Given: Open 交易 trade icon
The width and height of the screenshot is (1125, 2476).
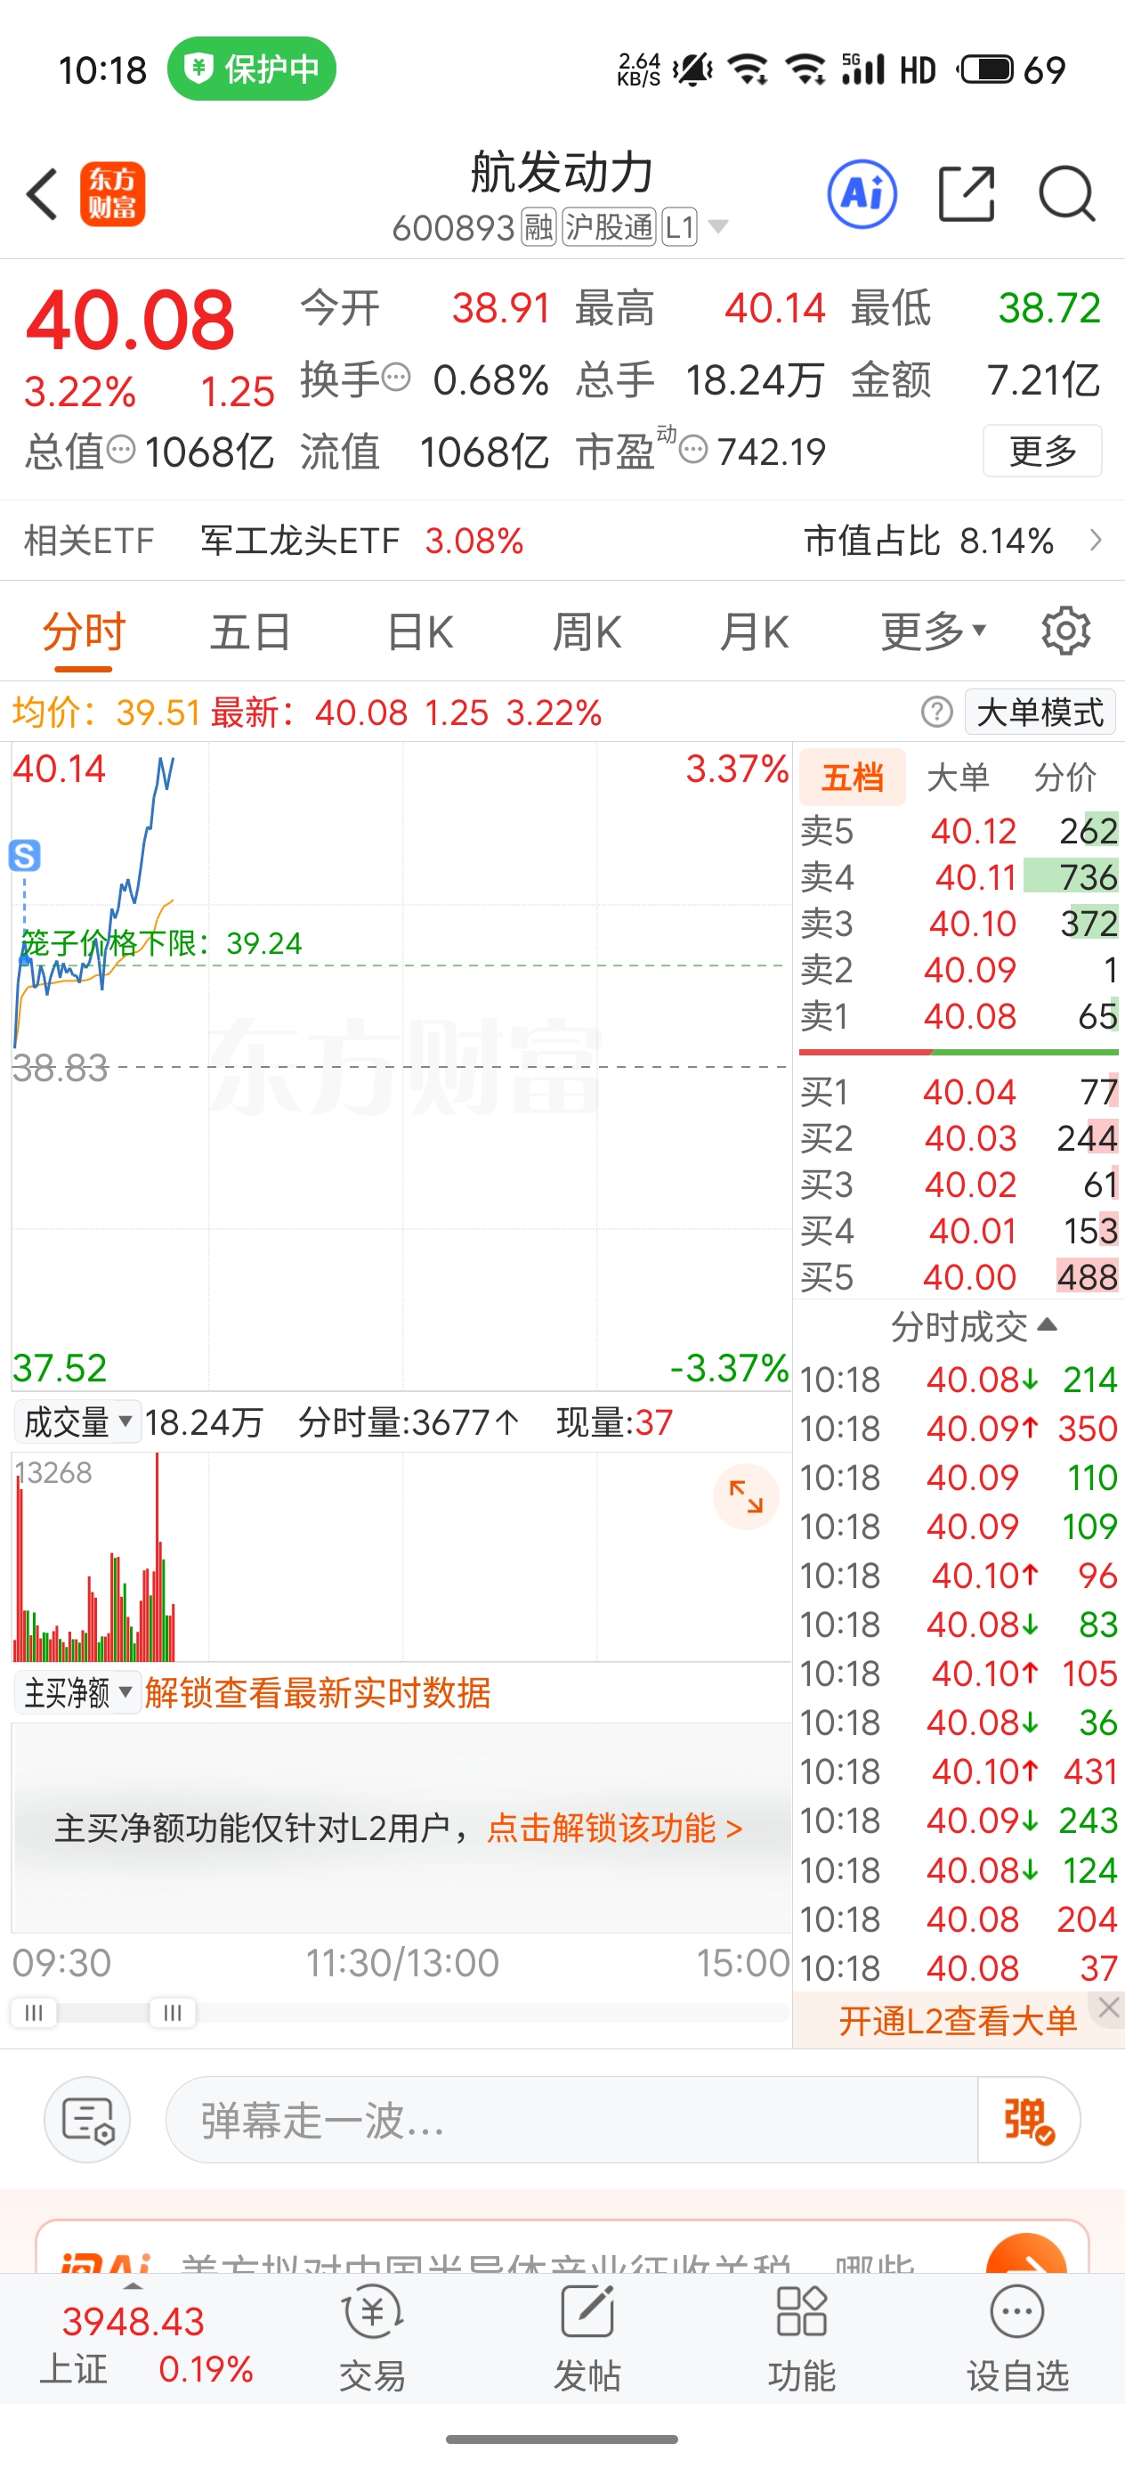Looking at the screenshot, I should (373, 2339).
